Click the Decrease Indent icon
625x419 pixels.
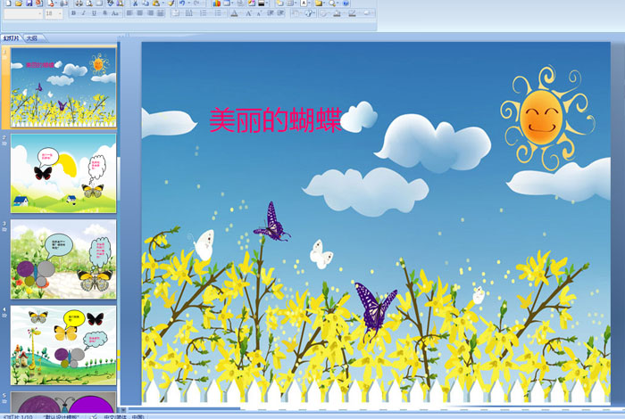(x=271, y=13)
